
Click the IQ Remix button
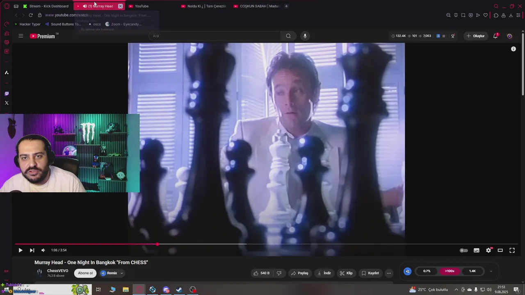[109, 273]
